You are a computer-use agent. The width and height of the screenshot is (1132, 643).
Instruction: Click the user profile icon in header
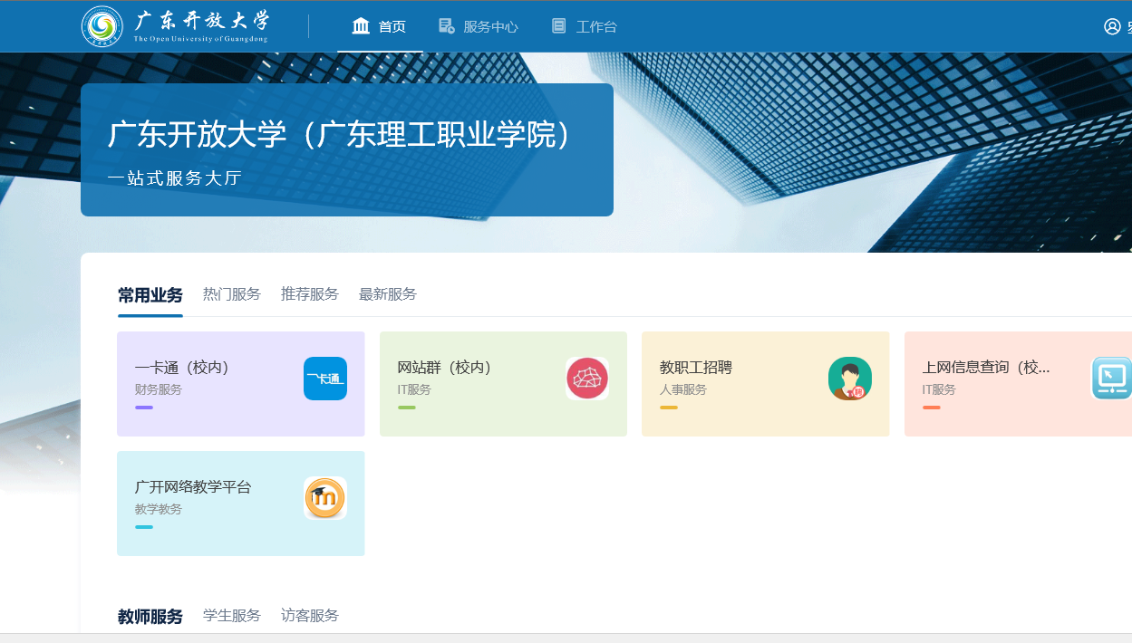[x=1112, y=26]
